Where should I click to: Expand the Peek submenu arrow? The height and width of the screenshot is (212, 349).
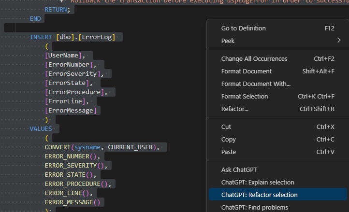click(x=339, y=41)
